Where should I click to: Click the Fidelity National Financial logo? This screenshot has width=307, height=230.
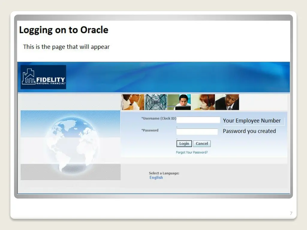tap(43, 77)
